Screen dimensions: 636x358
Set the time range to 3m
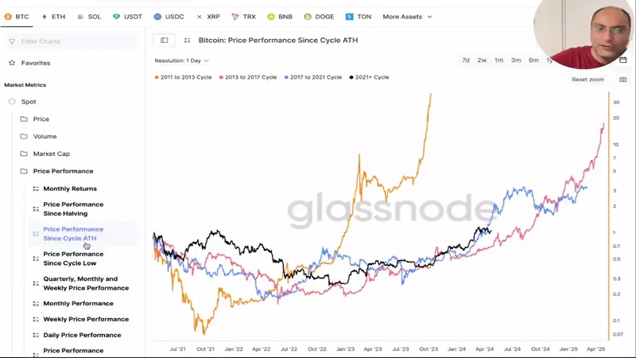point(516,60)
